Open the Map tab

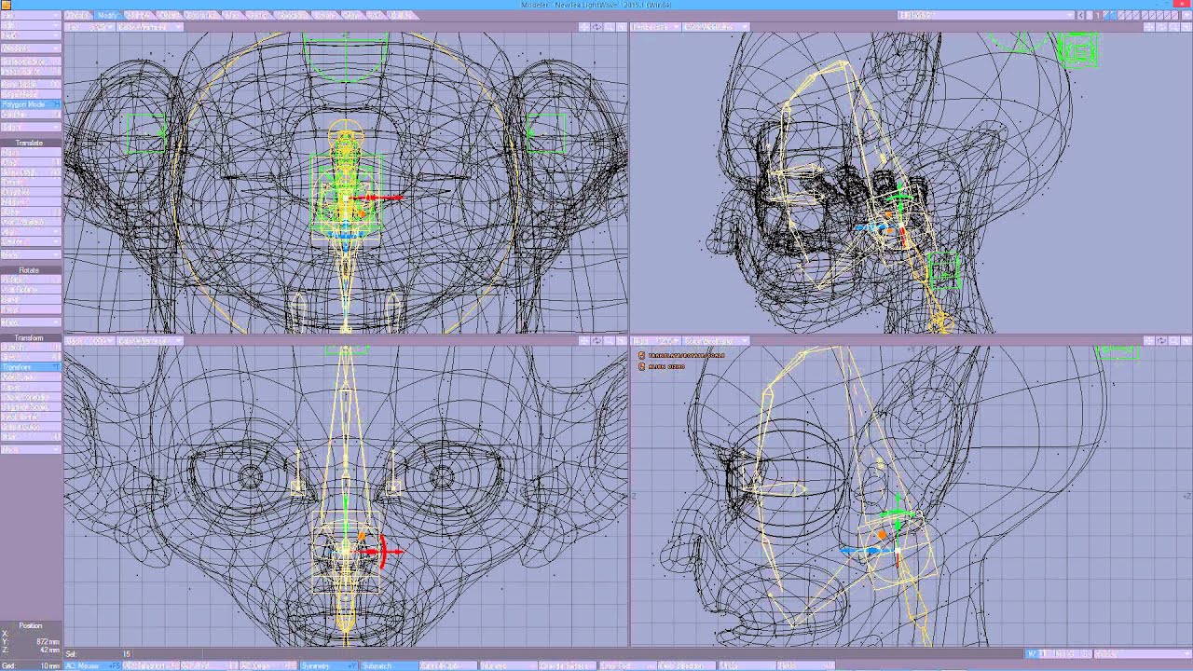[232, 15]
